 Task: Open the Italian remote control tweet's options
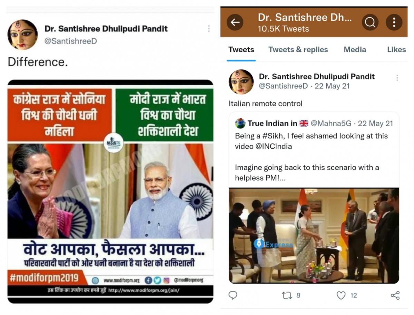point(397,78)
